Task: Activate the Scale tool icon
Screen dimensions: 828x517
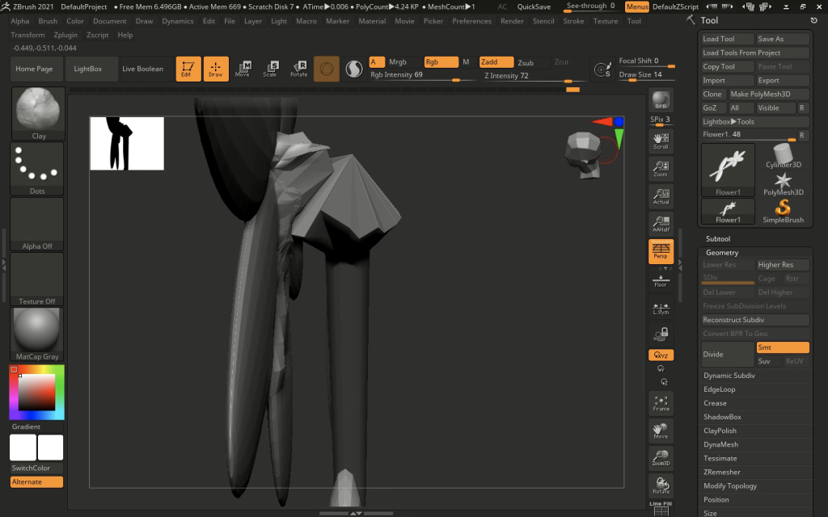Action: [x=271, y=69]
